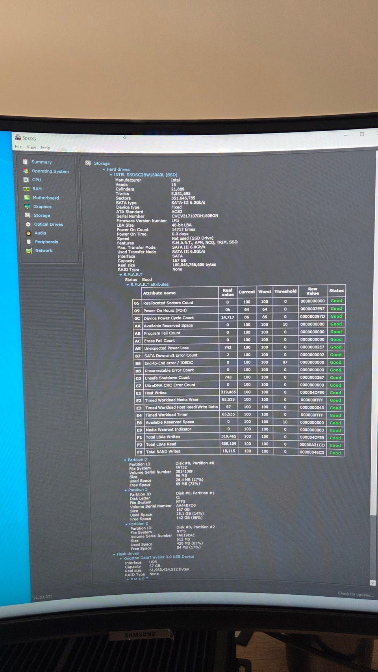Click the Optical Drives sidebar label
The height and width of the screenshot is (672, 378).
tap(48, 224)
